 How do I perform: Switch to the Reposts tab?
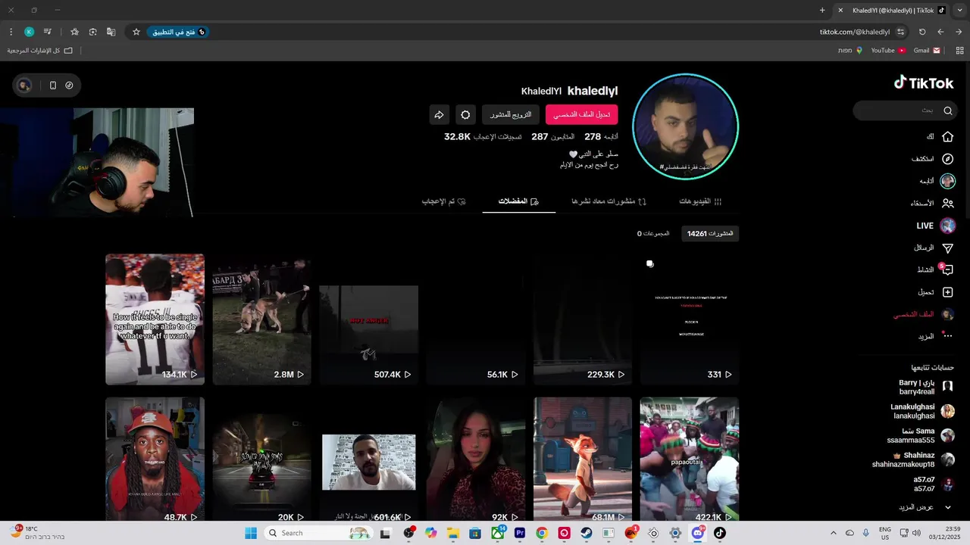tap(609, 201)
